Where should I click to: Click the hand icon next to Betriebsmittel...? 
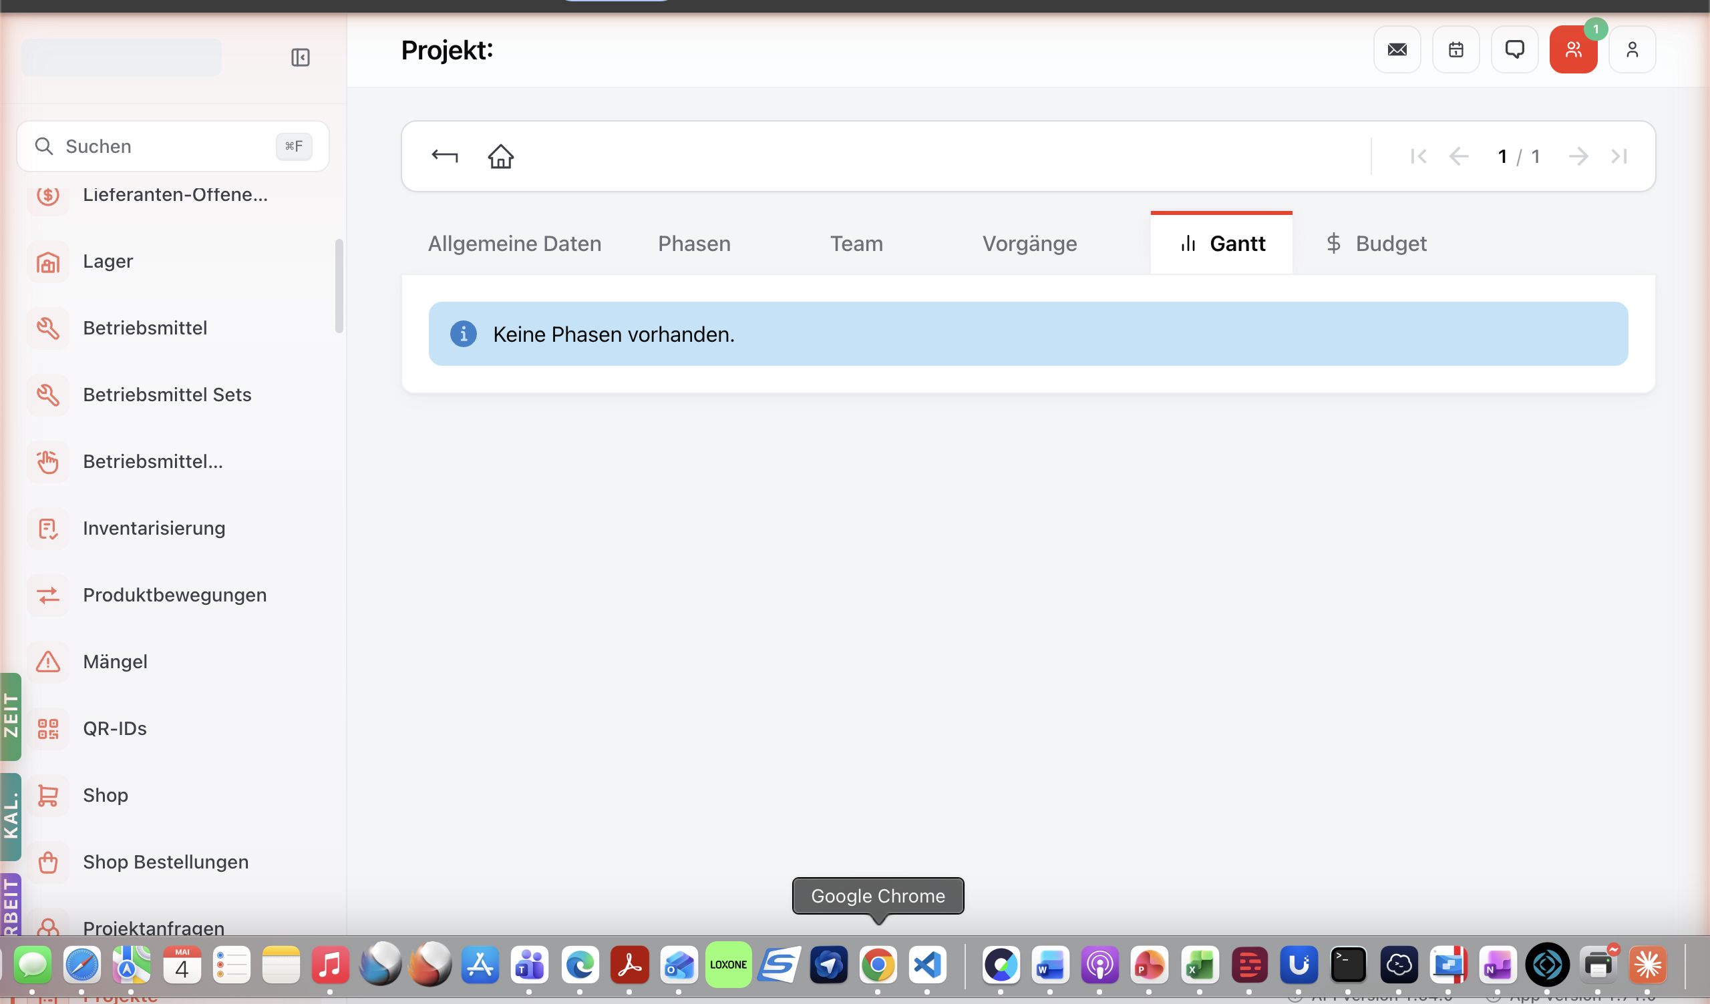[x=48, y=462]
